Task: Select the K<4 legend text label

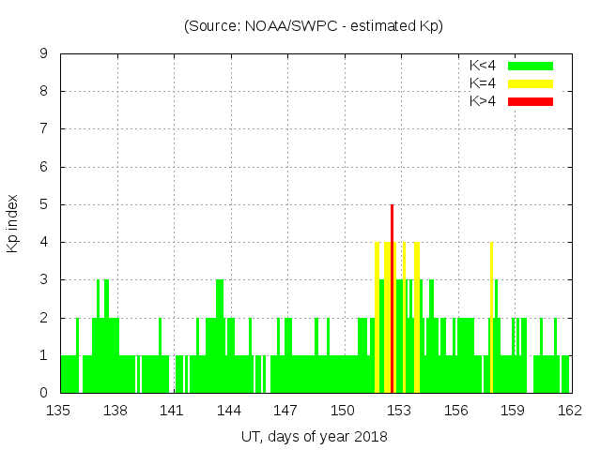Action: click(483, 66)
